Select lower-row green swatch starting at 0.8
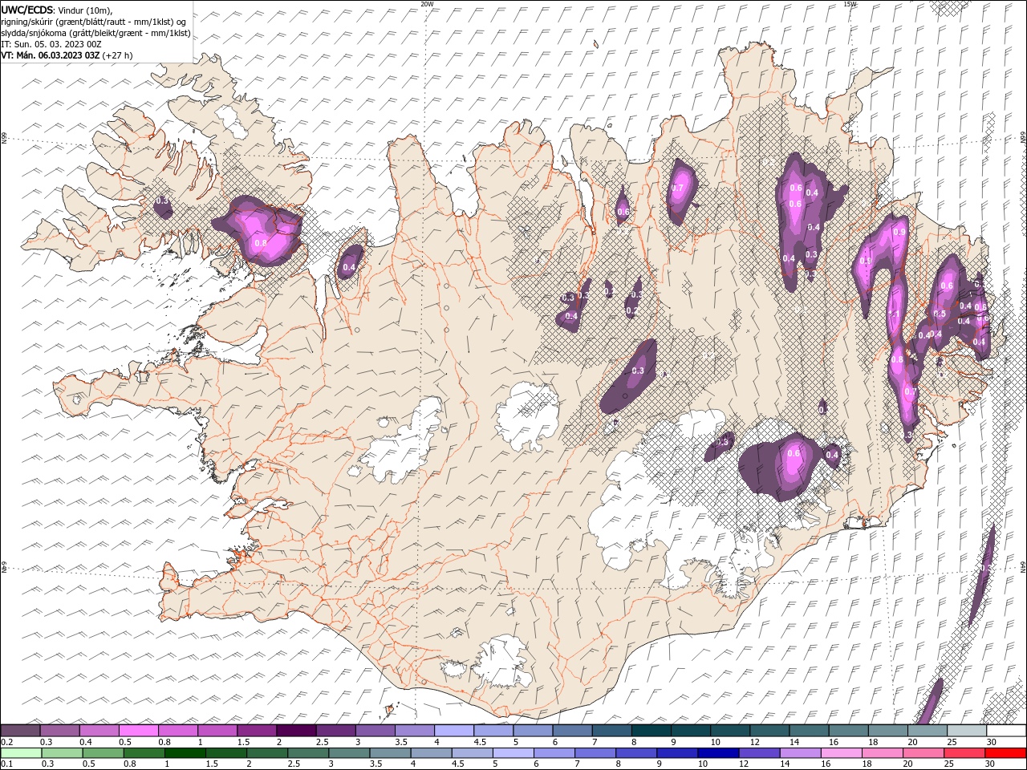The image size is (1027, 770). point(144,753)
